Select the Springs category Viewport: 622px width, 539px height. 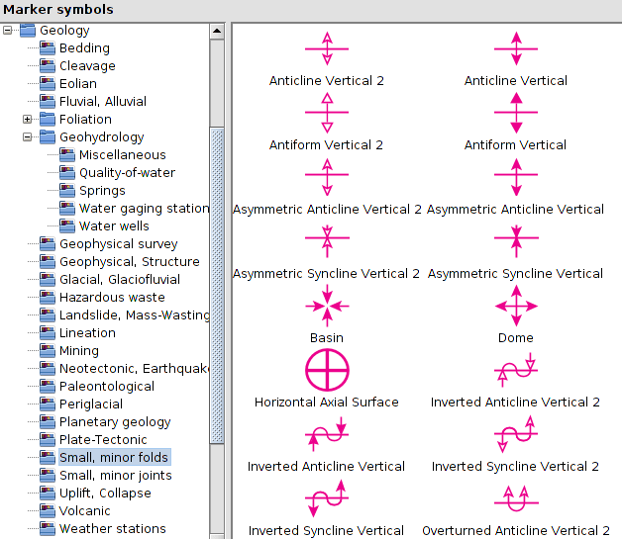(x=102, y=190)
